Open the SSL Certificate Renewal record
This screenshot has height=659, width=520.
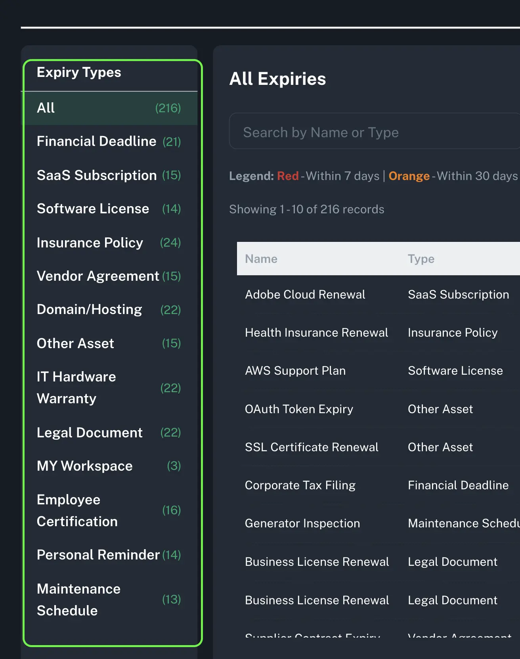tap(312, 447)
